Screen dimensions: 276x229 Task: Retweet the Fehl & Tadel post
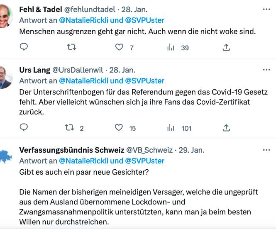pyautogui.click(x=71, y=47)
